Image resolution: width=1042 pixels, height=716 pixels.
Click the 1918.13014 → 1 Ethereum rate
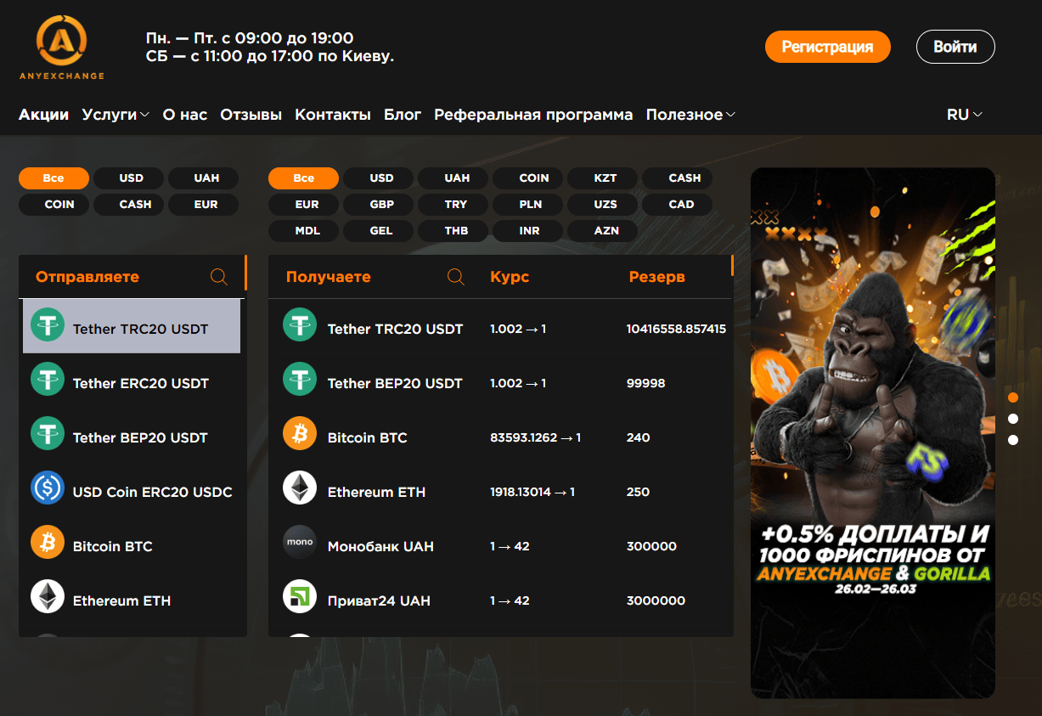532,492
